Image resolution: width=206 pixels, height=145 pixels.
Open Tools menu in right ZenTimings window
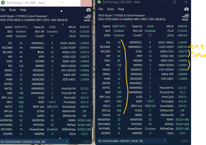(x=111, y=9)
